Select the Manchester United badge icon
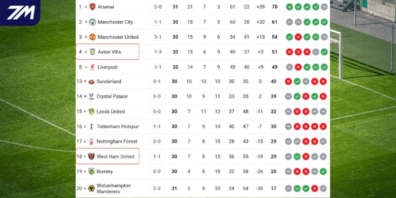Screen dimensions: 396x198 pos(92,37)
